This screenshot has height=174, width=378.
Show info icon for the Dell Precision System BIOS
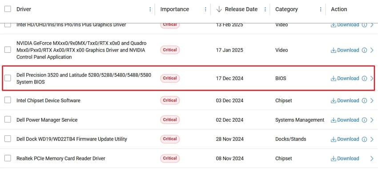tap(364, 78)
